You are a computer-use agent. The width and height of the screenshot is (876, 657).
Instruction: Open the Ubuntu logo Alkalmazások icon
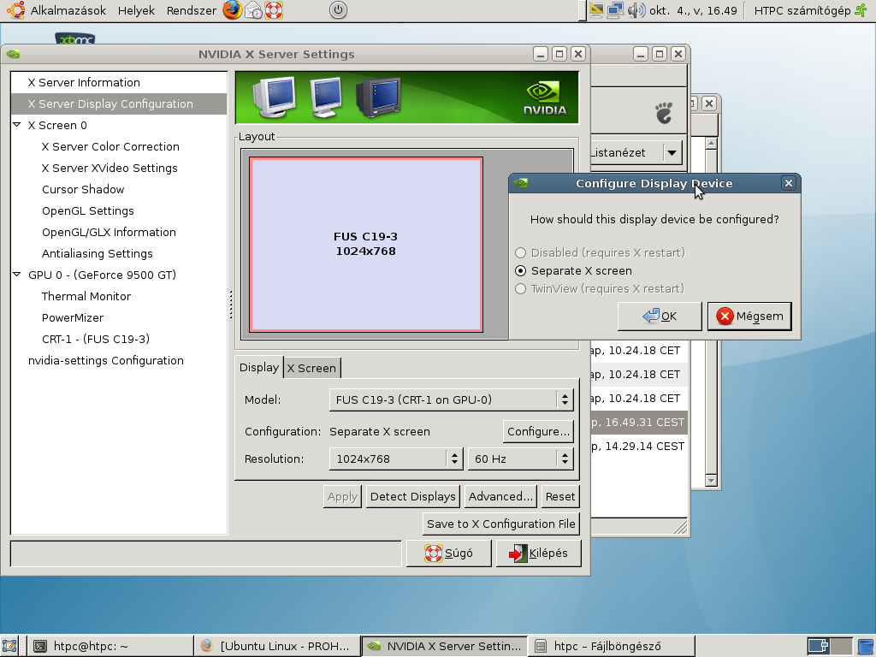click(x=16, y=10)
